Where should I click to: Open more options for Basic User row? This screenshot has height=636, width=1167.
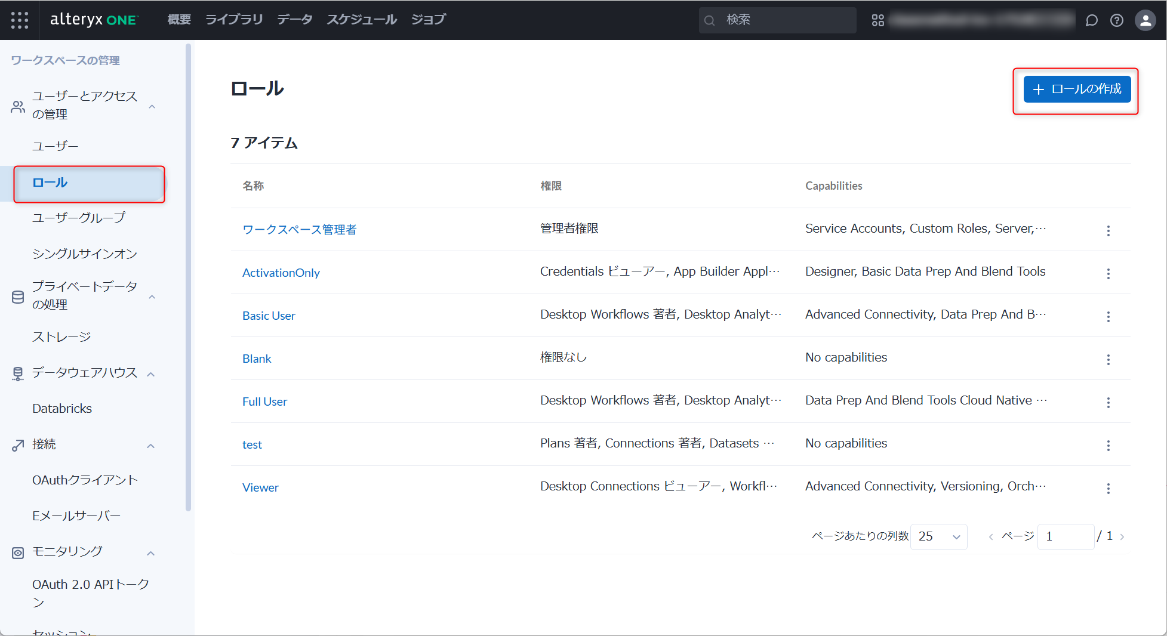pyautogui.click(x=1109, y=316)
